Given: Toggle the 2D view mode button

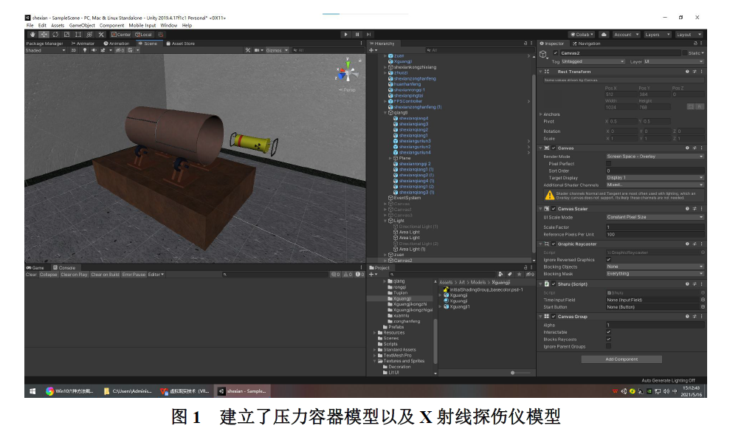Looking at the screenshot, I should 73,50.
